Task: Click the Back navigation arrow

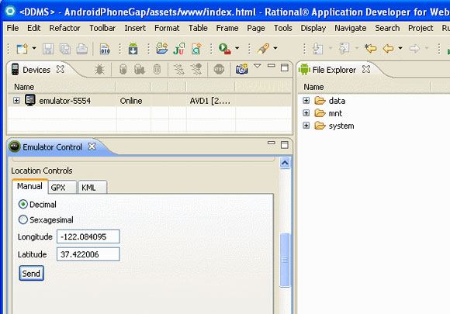Action: coord(388,49)
